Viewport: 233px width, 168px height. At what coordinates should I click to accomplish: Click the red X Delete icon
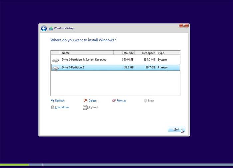(x=86, y=100)
